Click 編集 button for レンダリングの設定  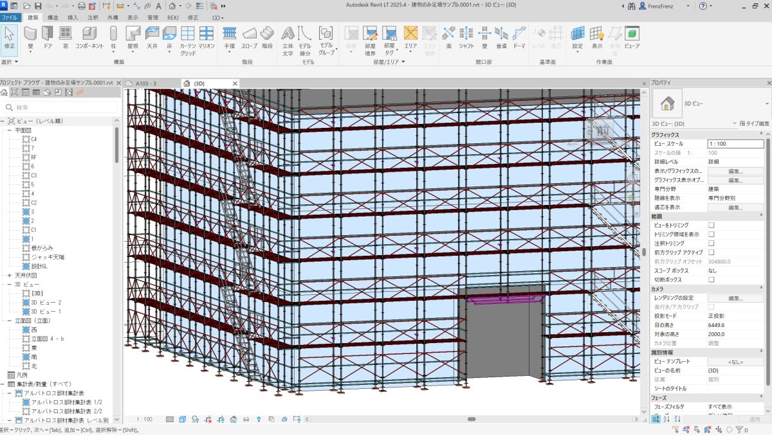(735, 298)
